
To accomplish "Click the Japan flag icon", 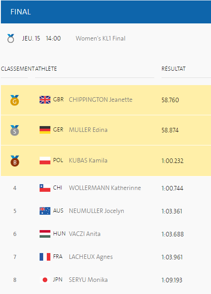I will [x=45, y=280].
